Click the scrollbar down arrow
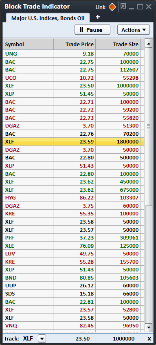The width and height of the screenshot is (156, 345). point(149,327)
